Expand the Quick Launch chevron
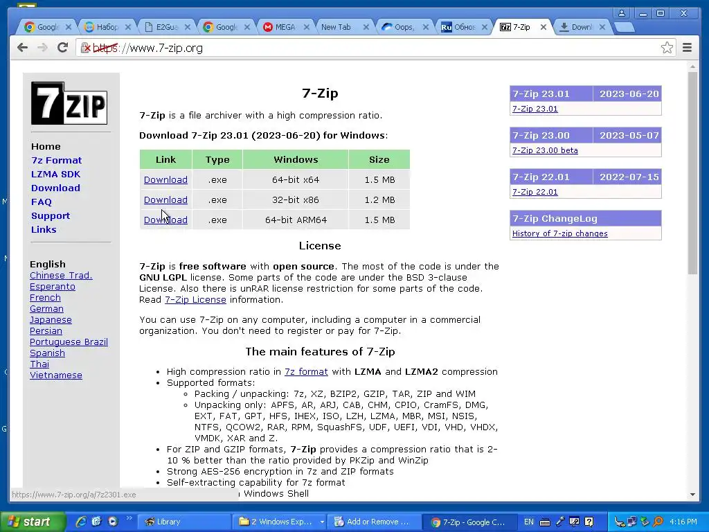709x532 pixels. coord(129,518)
